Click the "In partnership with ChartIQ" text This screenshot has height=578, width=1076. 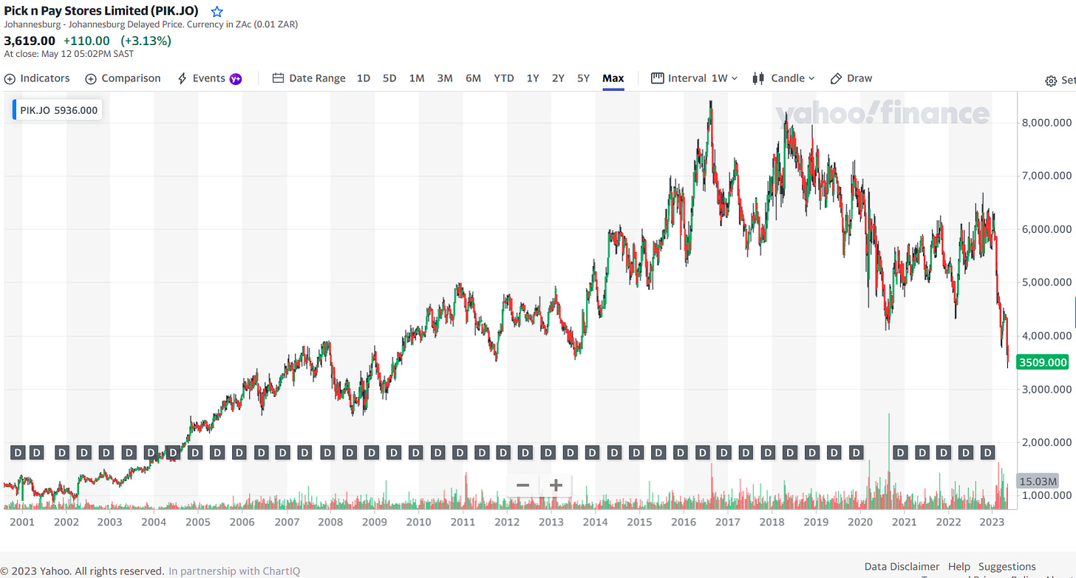234,571
